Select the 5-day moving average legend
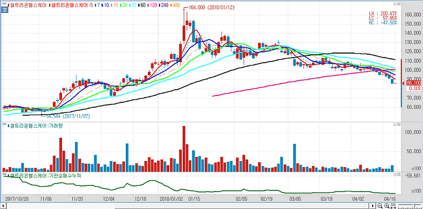The image size is (423, 209). tap(71, 5)
